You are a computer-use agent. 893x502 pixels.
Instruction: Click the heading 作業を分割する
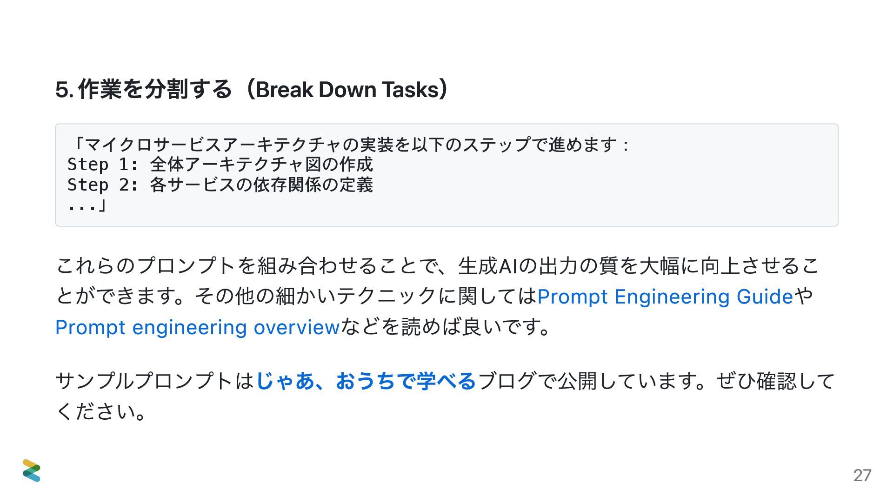coord(154,89)
